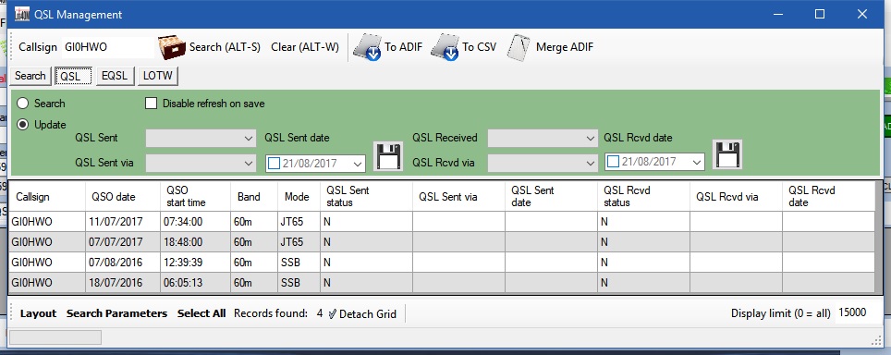Viewport: 891px width, 355px height.
Task: Click start time cell 07:34:00
Action: [195, 222]
